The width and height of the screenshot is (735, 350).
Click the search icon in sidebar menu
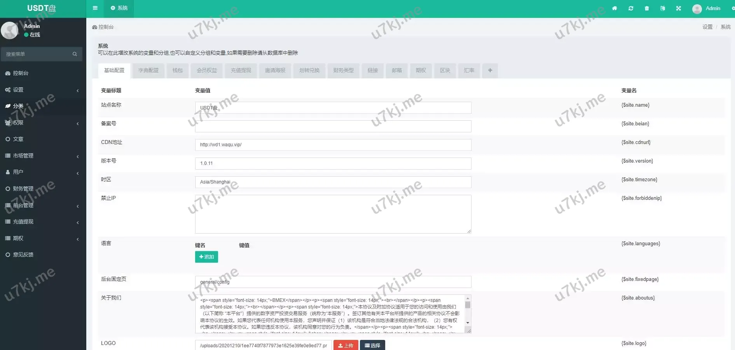(75, 54)
